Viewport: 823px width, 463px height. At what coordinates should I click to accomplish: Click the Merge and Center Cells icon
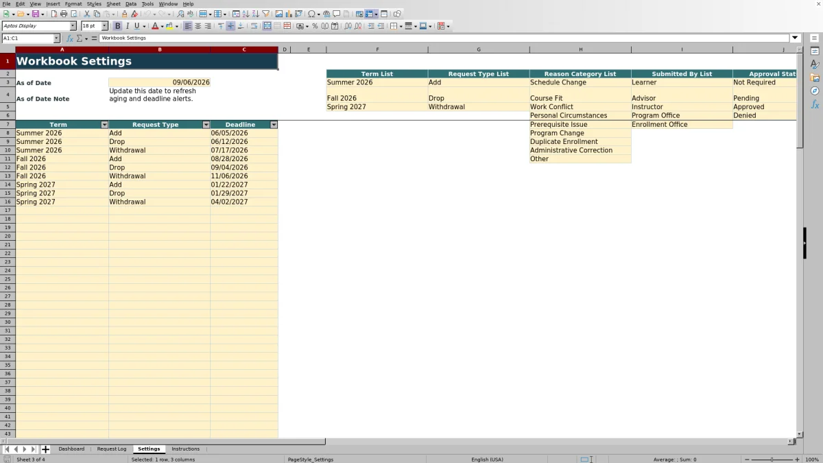tap(267, 26)
